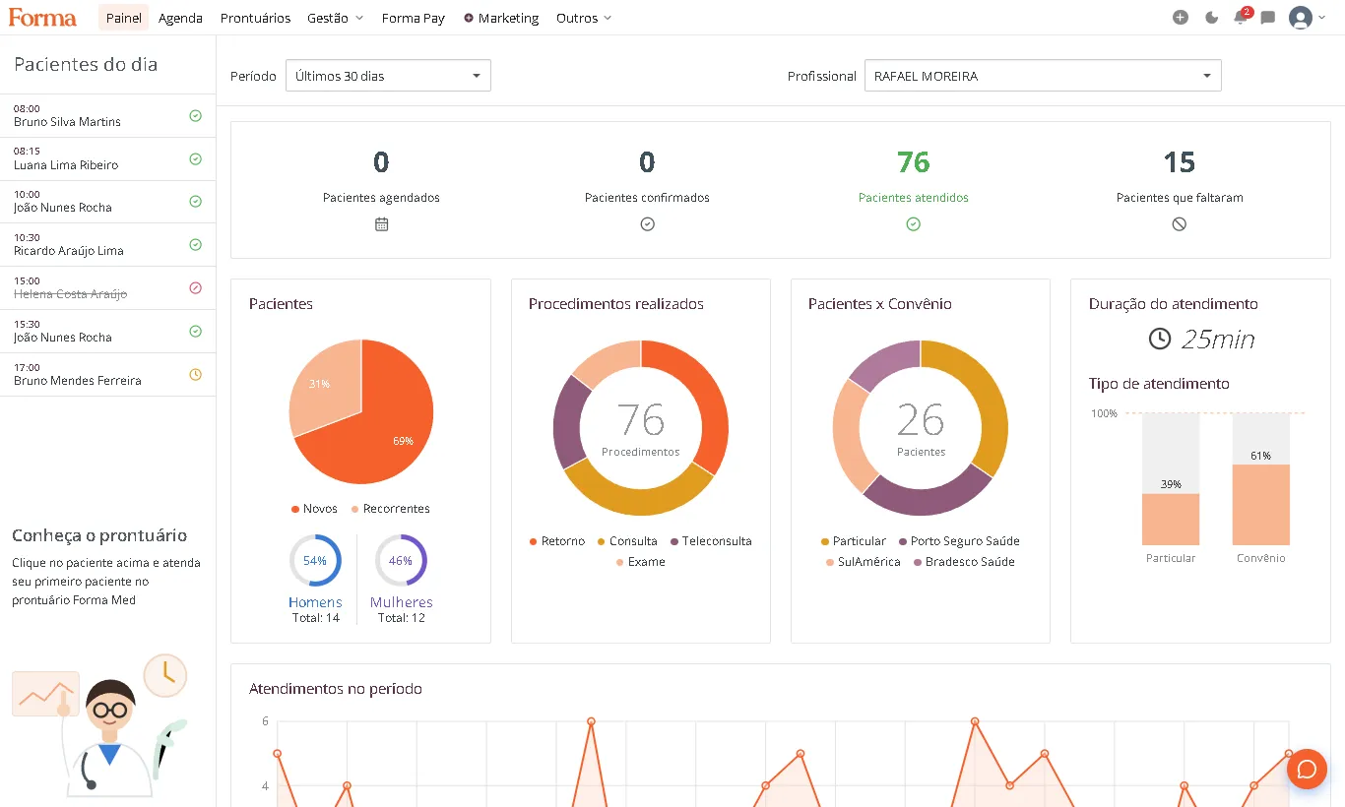
Task: Click the Particular 39% bar
Action: tap(1171, 520)
